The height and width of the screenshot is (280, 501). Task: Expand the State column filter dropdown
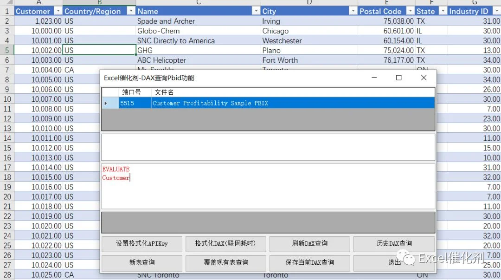(x=443, y=11)
